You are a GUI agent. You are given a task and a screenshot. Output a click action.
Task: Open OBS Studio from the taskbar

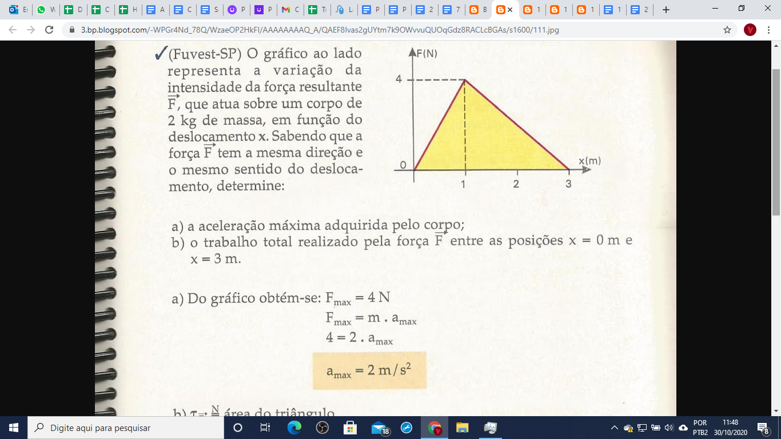[x=322, y=428]
